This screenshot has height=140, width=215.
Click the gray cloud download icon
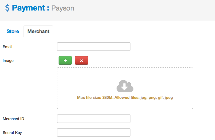[125, 86]
